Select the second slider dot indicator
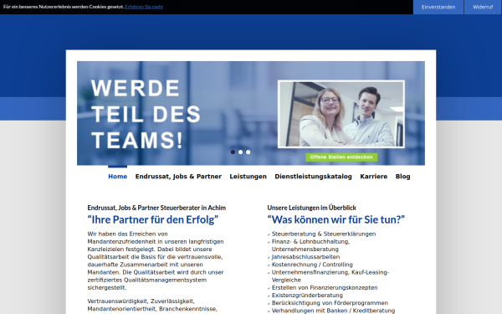 [240, 152]
